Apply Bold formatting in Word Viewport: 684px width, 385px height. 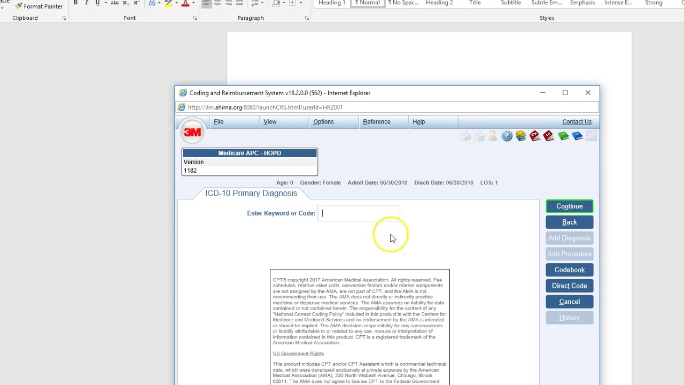coord(75,3)
